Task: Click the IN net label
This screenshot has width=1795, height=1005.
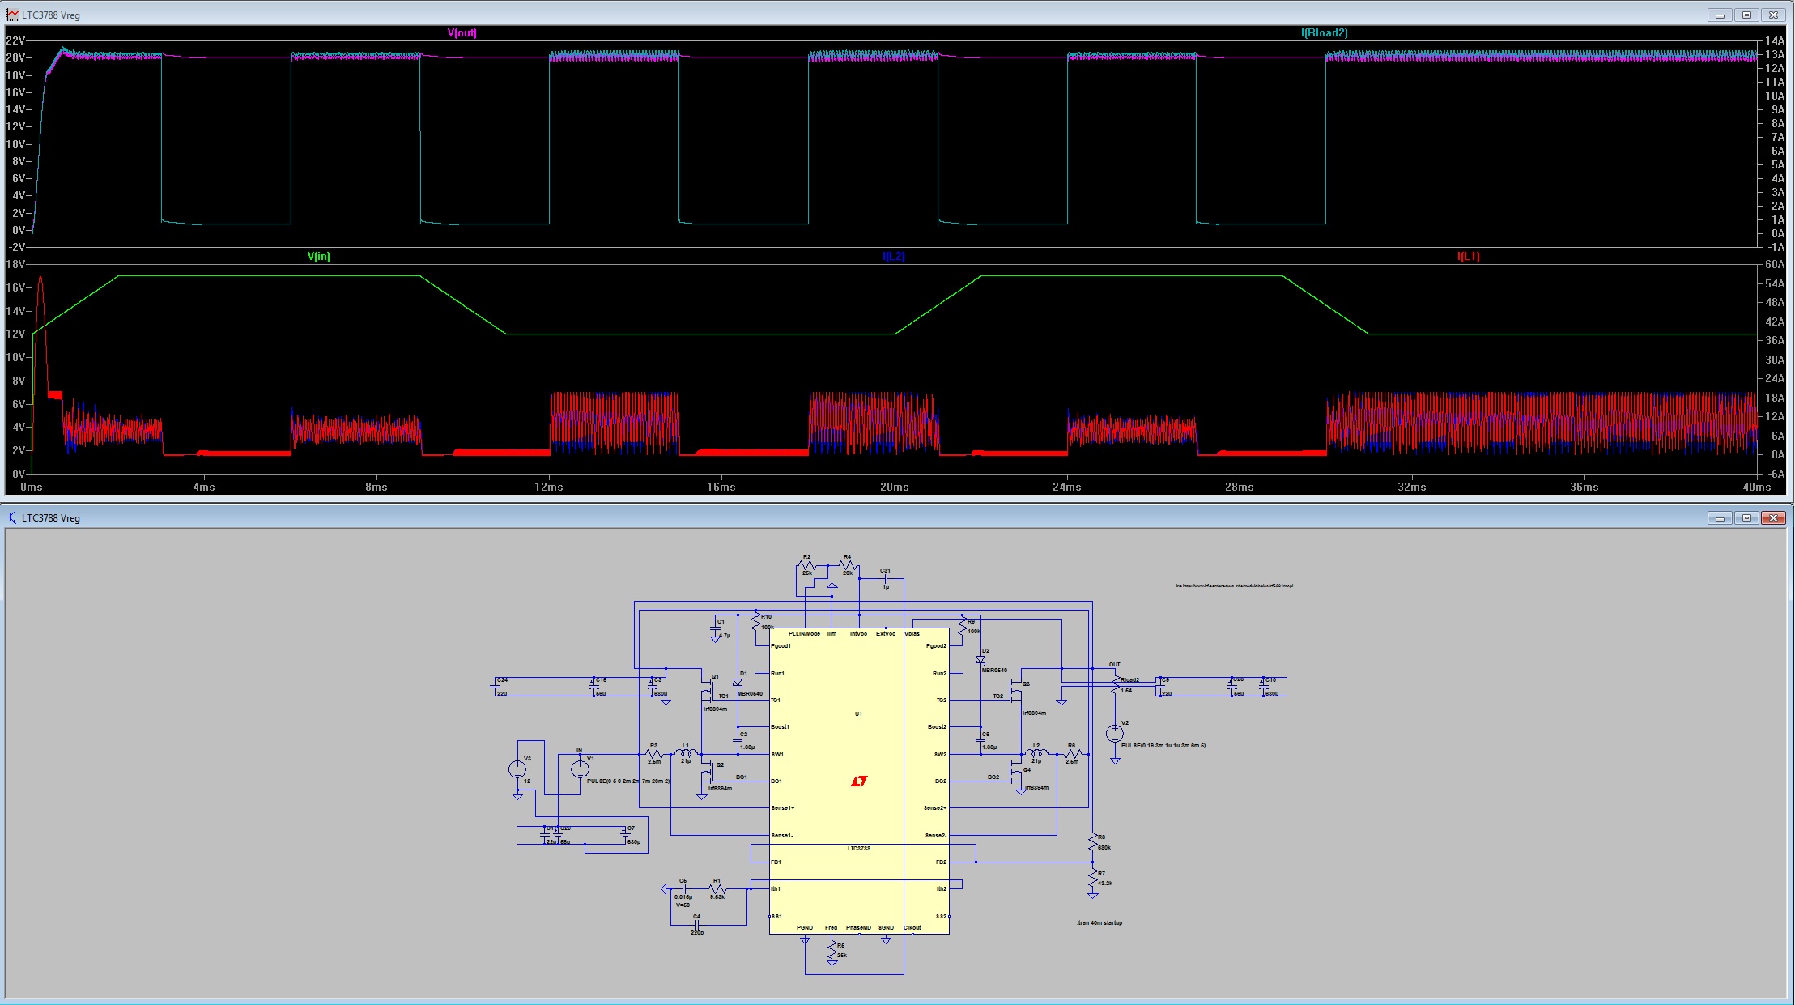Action: pos(580,751)
